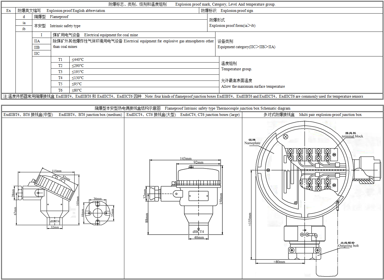Click the '150mm' height dimension

221,199
